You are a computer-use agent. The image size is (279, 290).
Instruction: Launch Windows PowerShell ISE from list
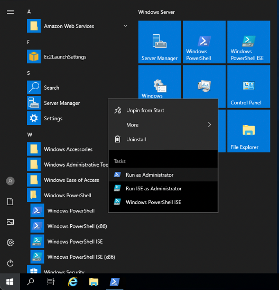(77, 241)
